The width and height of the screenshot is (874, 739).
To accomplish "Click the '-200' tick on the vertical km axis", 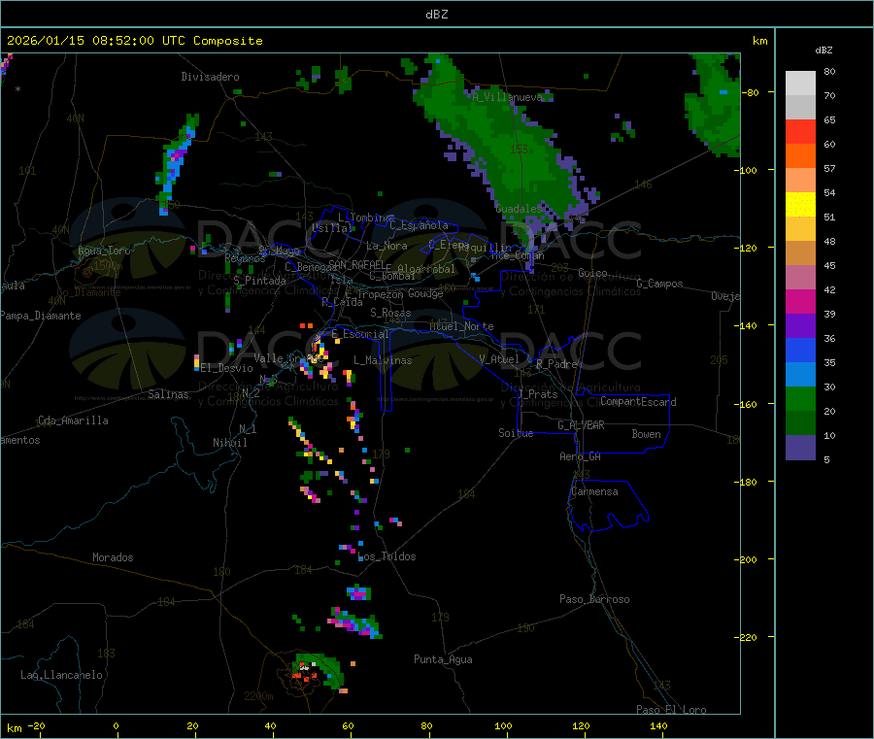I will tap(746, 559).
